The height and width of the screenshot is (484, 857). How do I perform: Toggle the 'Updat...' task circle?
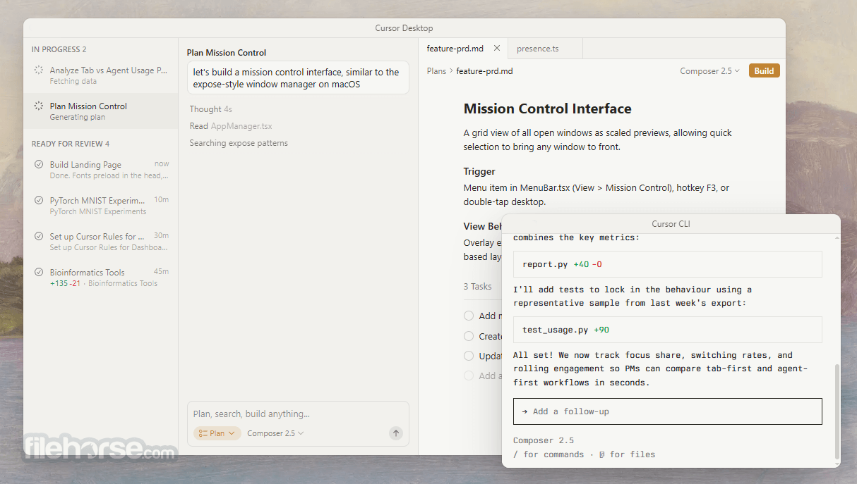pos(469,356)
